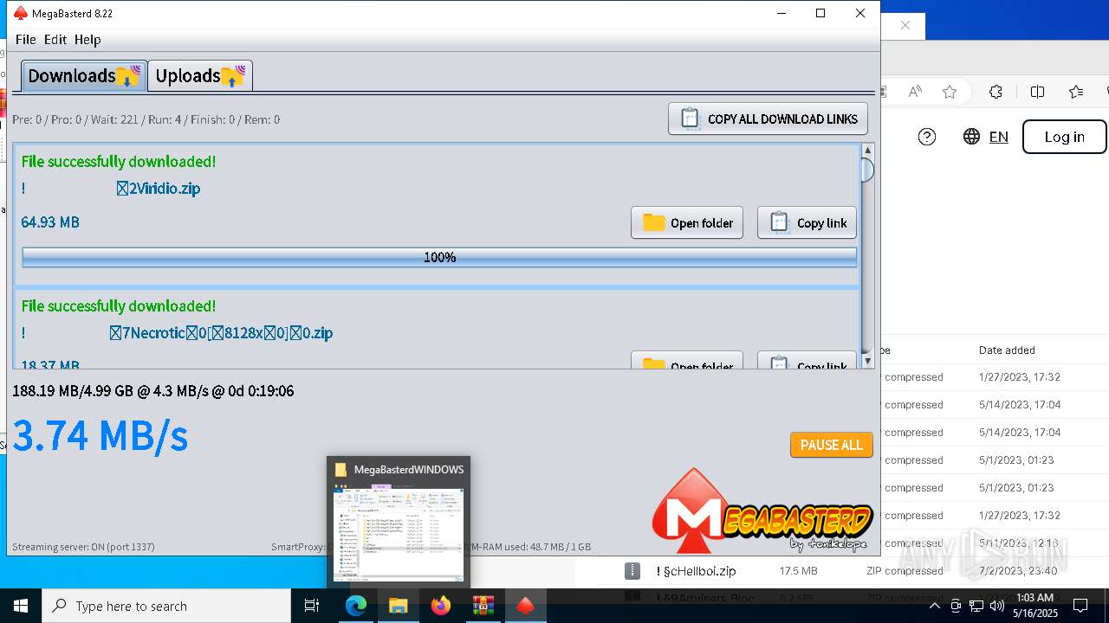Click the 3.74 MB/s speed readout
1109x623 pixels.
pyautogui.click(x=101, y=435)
